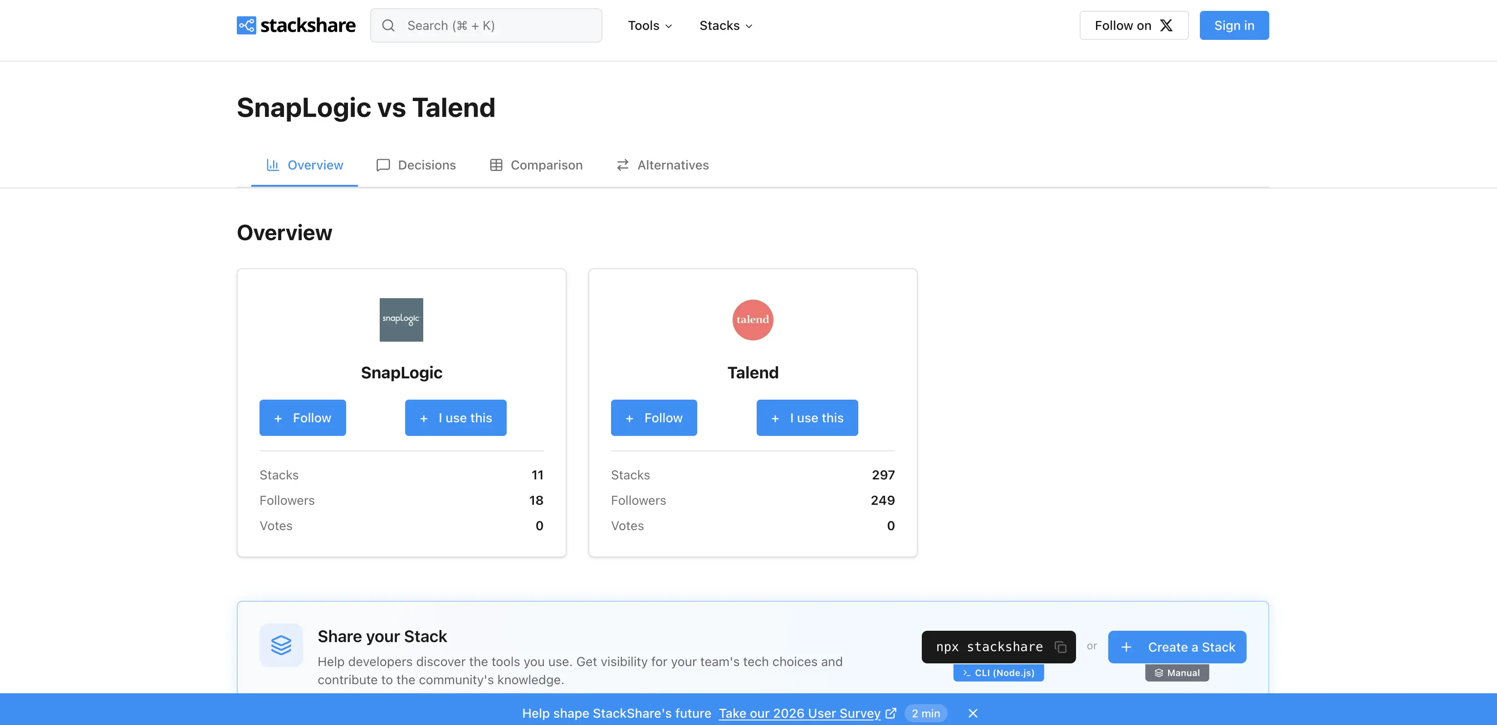Click the CLI (Node.js) badge
The height and width of the screenshot is (725, 1497).
click(x=999, y=673)
